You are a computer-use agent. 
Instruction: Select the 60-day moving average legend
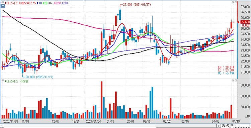[51, 3]
